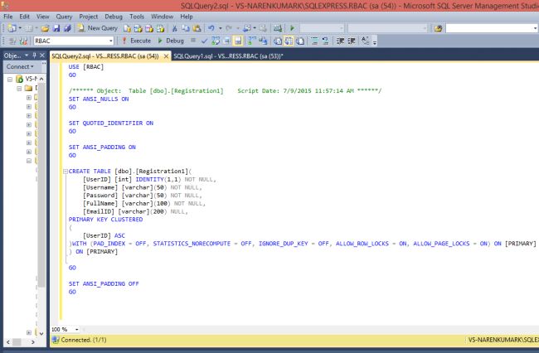
Task: Open the RBAC database dropdown
Action: 110,40
